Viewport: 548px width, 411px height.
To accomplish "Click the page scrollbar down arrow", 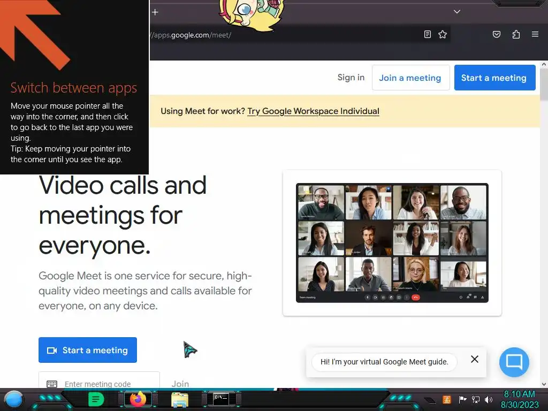I will pyautogui.click(x=544, y=384).
